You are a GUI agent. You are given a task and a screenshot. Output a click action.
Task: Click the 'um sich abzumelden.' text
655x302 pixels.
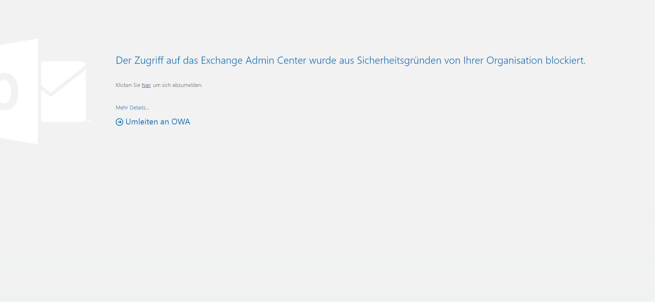177,85
